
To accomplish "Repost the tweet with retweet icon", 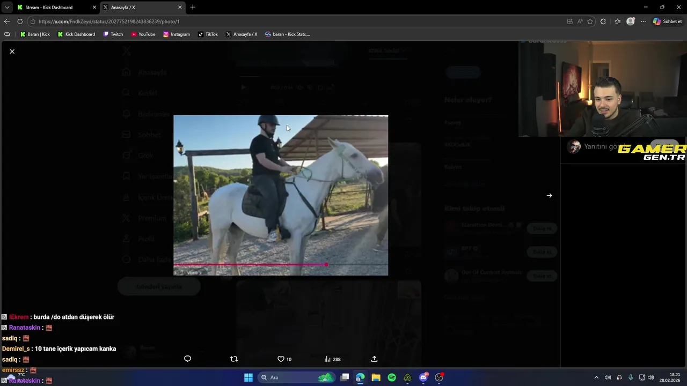I will pos(233,359).
